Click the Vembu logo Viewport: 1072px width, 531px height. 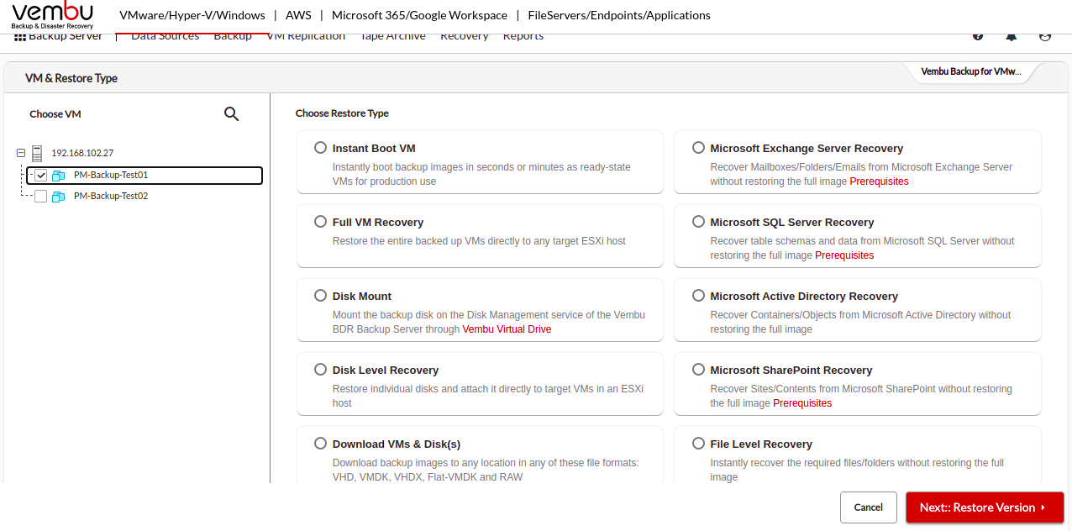click(x=53, y=15)
